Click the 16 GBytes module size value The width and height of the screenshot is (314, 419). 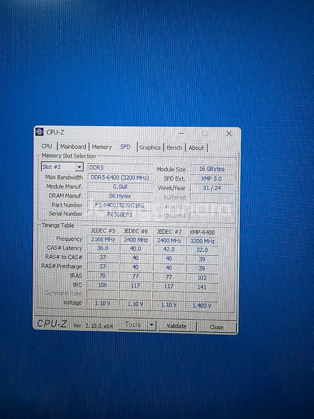coord(212,169)
